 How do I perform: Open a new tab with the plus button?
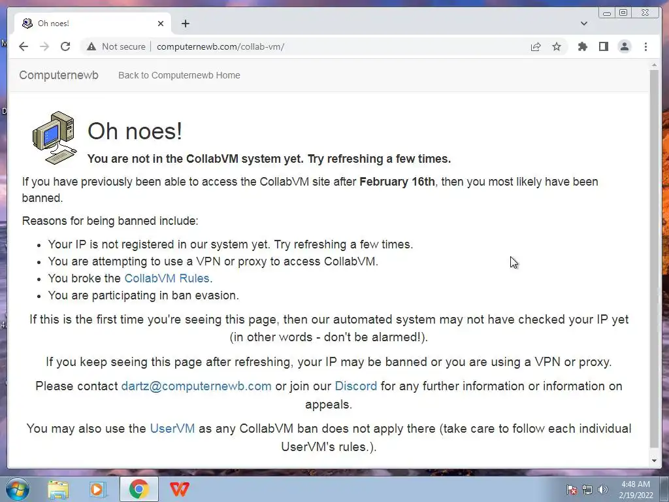pyautogui.click(x=185, y=24)
